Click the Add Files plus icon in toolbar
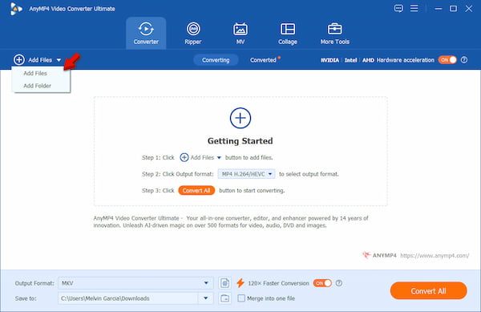 [19, 60]
